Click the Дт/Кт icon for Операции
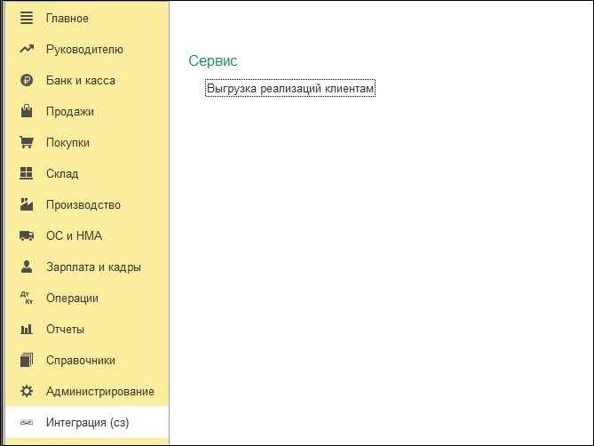Image resolution: width=594 pixels, height=446 pixels. 27,299
